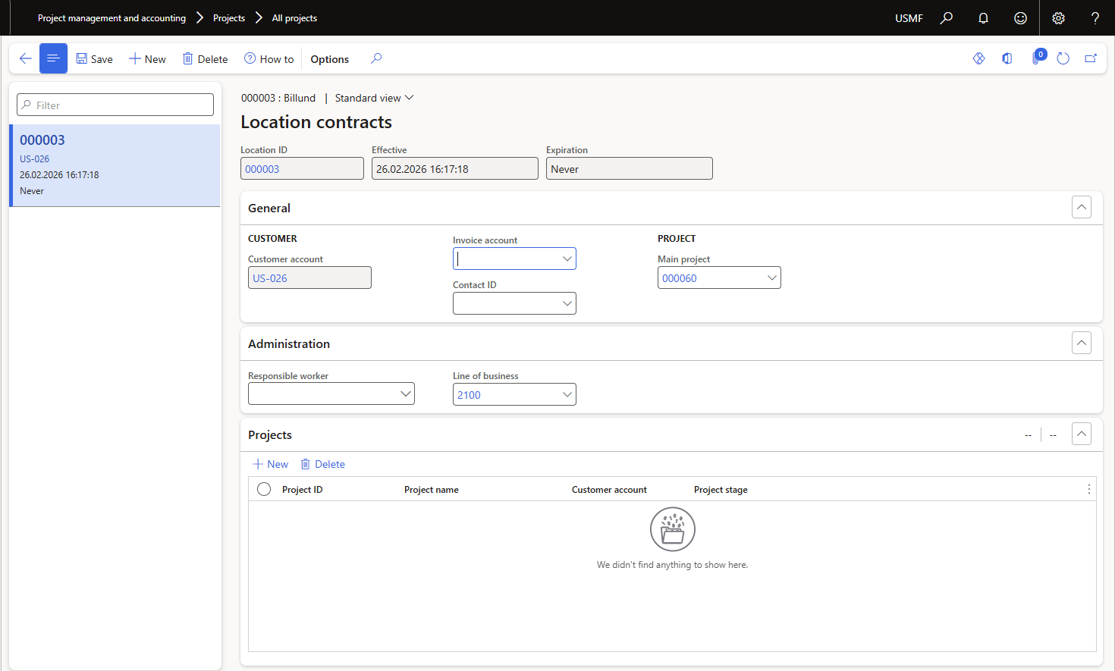
Task: Open settings gear icon
Action: [x=1058, y=18]
